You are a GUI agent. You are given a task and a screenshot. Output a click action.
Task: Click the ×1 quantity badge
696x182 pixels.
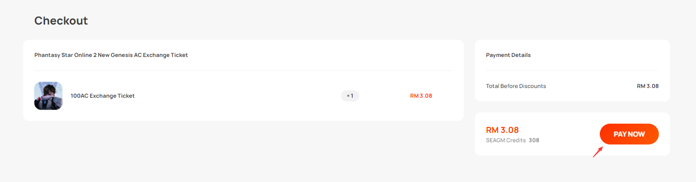coord(350,96)
